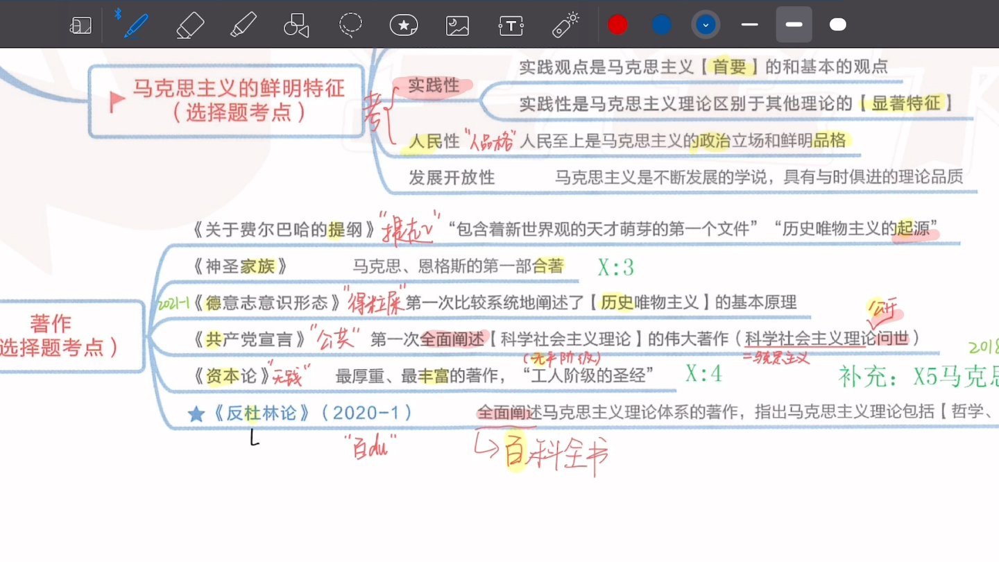This screenshot has width=999, height=562.
Task: Click the red flag on 马克思主义的鲜明特征
Action: point(117,102)
